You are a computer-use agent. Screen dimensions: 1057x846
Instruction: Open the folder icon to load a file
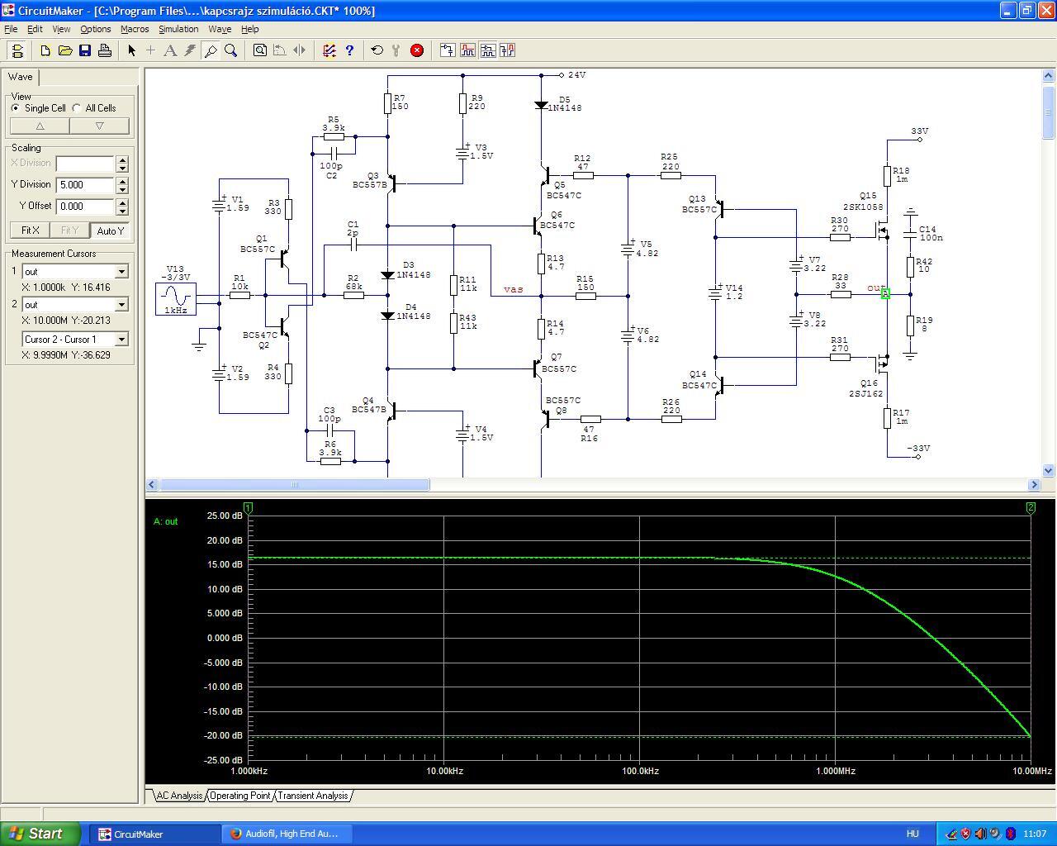[x=65, y=50]
